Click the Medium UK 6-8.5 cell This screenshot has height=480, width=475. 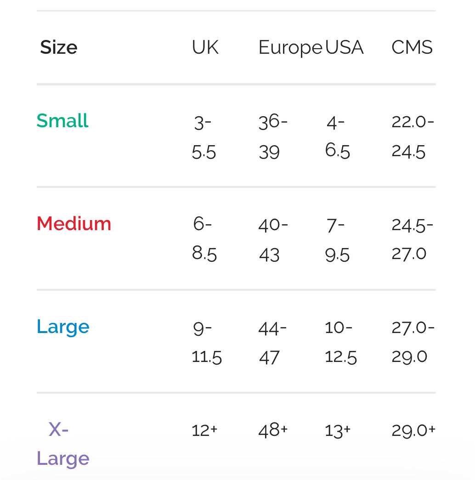pyautogui.click(x=204, y=239)
